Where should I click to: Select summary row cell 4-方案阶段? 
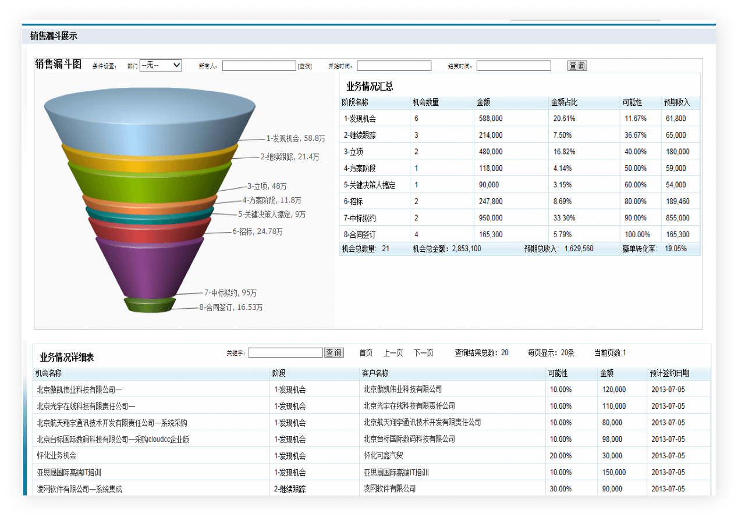click(360, 169)
